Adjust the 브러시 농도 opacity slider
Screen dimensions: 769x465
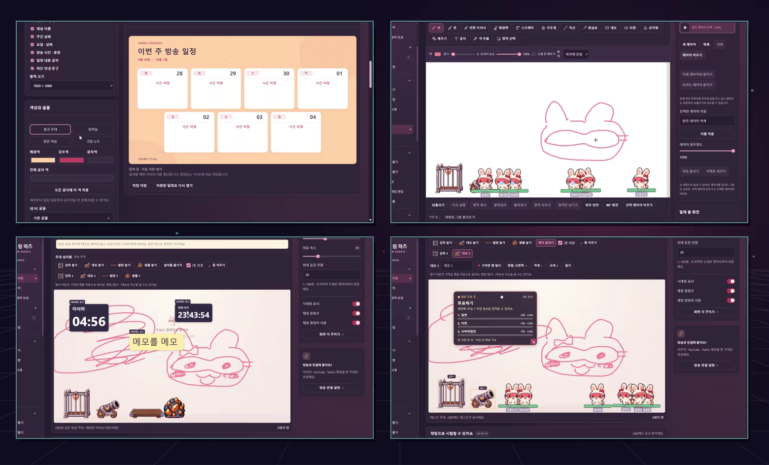coord(508,54)
